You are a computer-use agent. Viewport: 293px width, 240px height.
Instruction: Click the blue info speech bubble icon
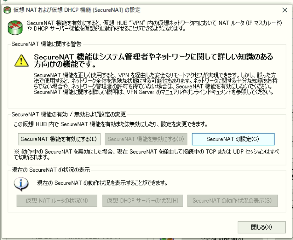pos(21,184)
